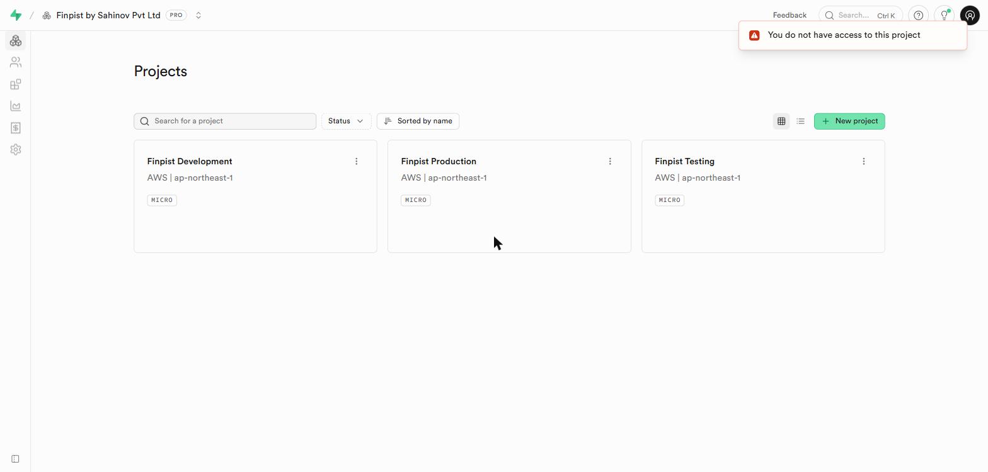Open the Usage chart sidebar icon
This screenshot has width=988, height=472.
16,106
